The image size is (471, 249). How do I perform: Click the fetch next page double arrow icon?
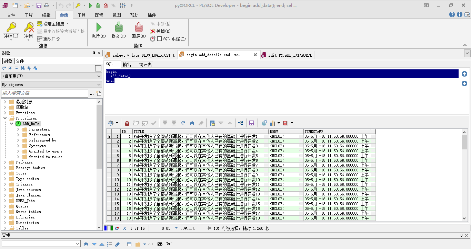[x=165, y=123]
